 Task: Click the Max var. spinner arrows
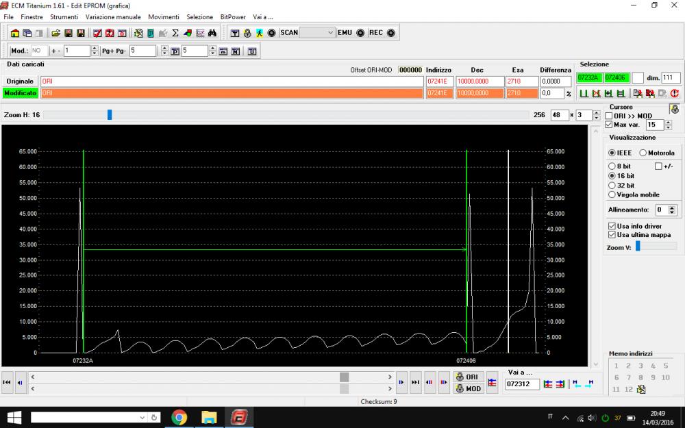(x=668, y=125)
